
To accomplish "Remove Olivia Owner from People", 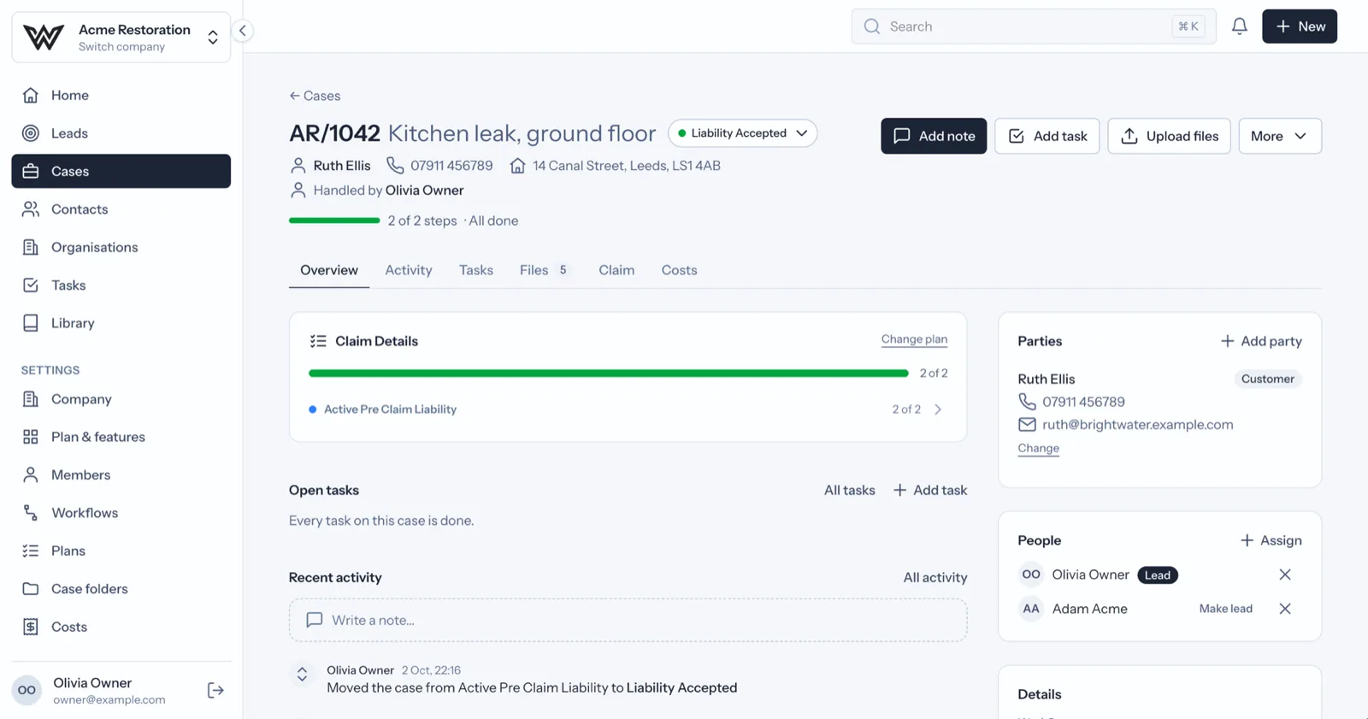I will (x=1284, y=575).
